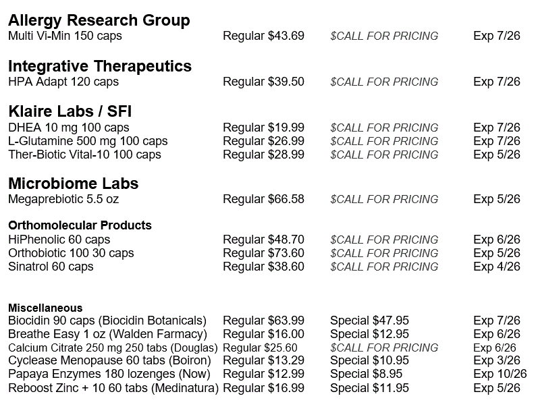Click Orthobiotic 100 30 caps
Image resolution: width=536 pixels, height=415 pixels.
point(71,253)
